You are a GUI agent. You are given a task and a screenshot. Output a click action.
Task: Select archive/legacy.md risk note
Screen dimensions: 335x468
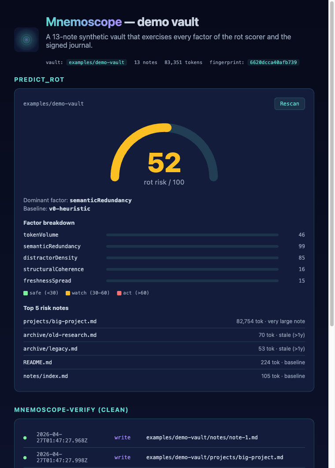tap(164, 349)
